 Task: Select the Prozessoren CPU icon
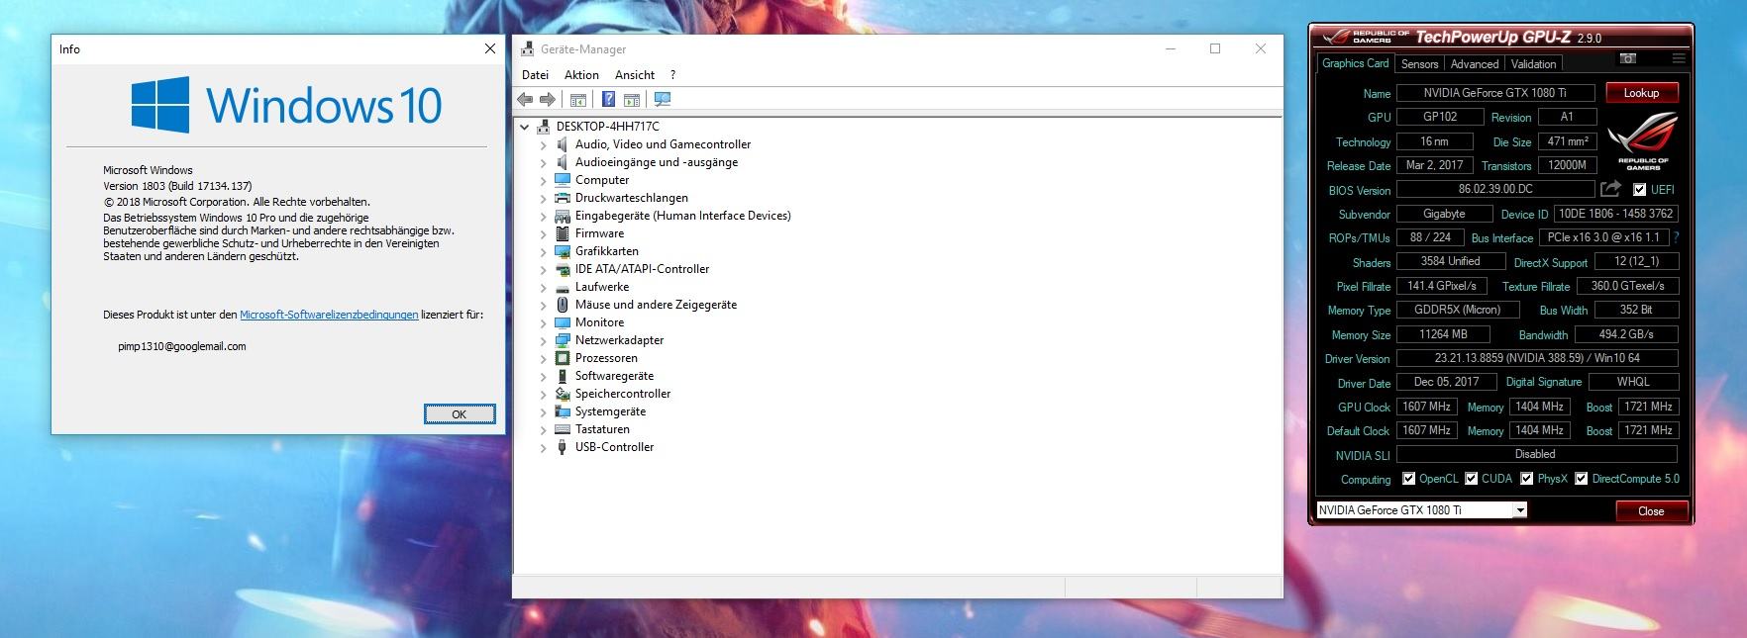[563, 358]
